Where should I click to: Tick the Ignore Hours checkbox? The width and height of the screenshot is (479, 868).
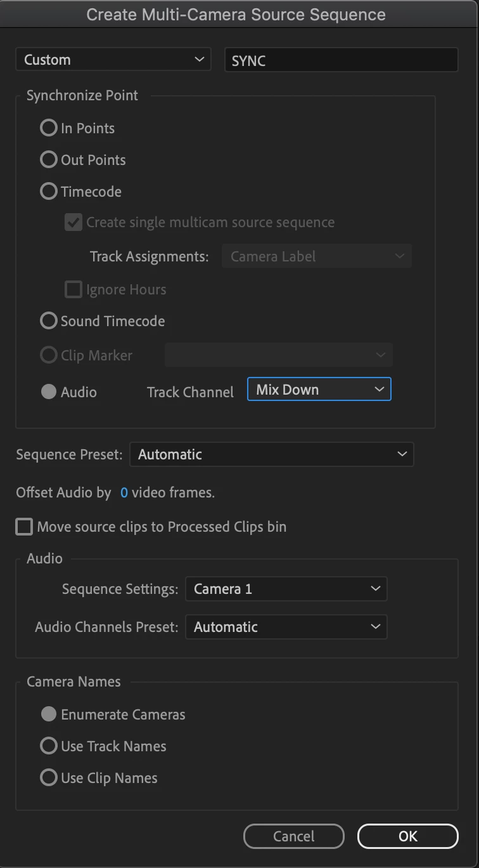click(x=73, y=290)
